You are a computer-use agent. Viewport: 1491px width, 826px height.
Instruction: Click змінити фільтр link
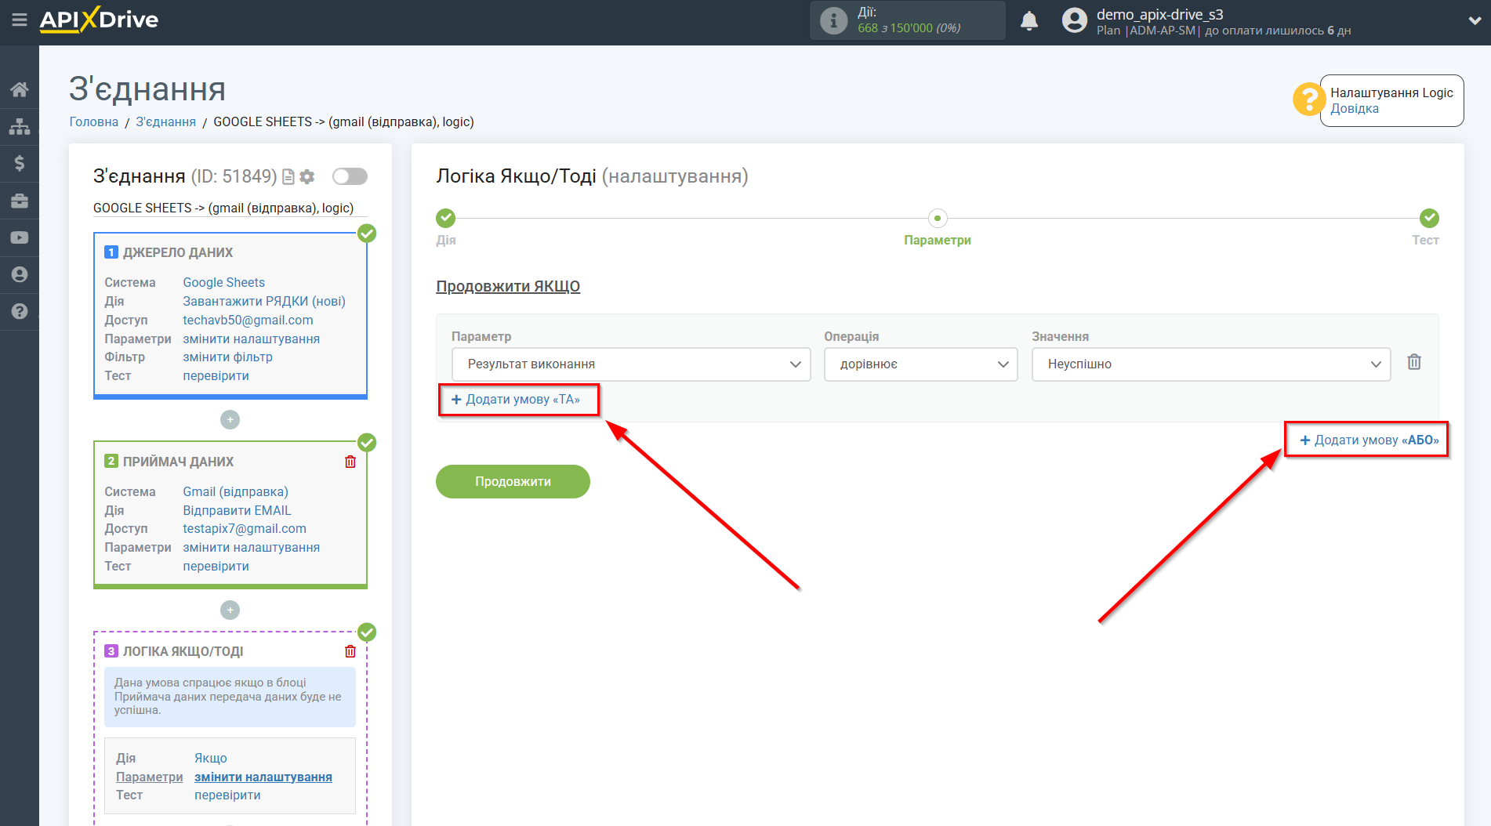(x=227, y=357)
